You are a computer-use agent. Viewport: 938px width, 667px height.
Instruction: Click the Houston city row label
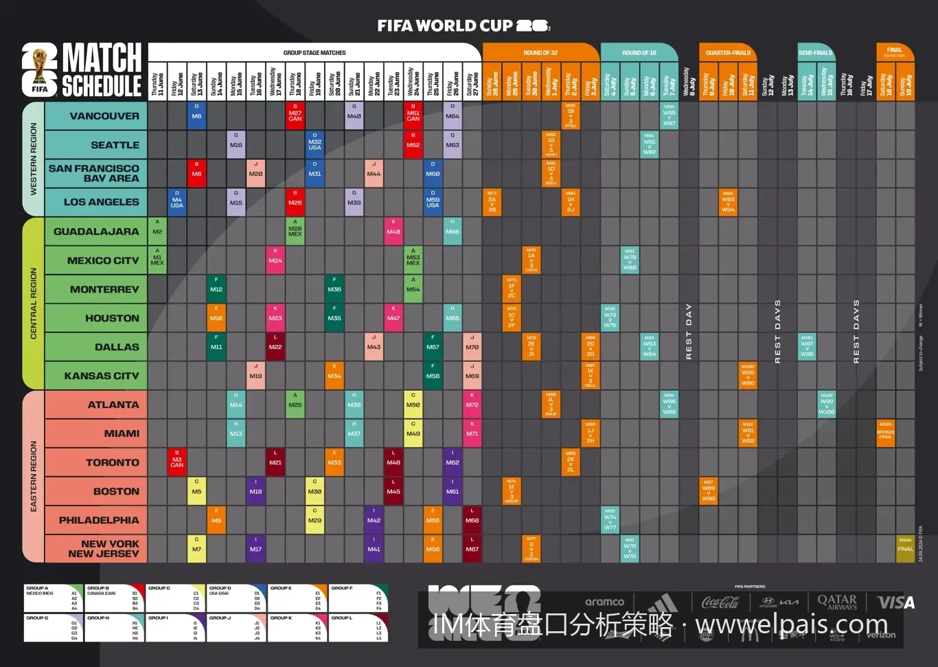tap(96, 318)
